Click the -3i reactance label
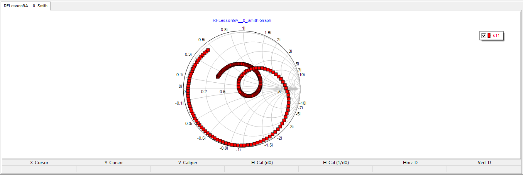This screenshot has width=523, height=175. click(x=291, y=127)
